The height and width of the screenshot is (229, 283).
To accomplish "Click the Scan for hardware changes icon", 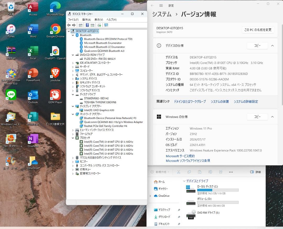I will pos(99,25).
